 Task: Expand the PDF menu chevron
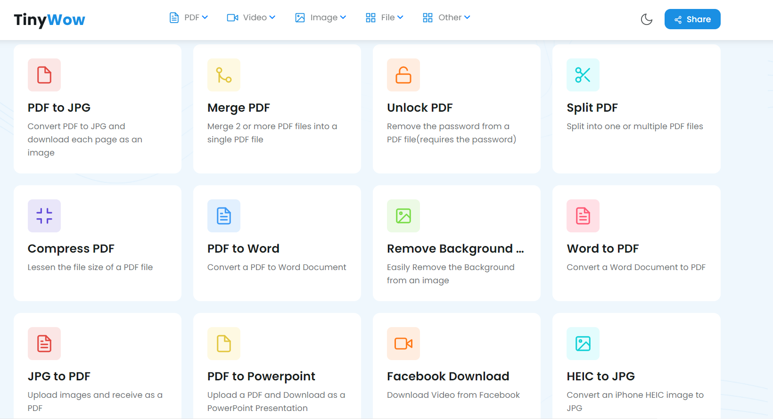coord(205,17)
